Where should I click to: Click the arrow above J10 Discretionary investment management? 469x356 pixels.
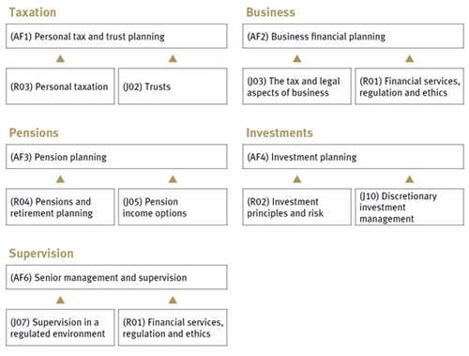[410, 179]
